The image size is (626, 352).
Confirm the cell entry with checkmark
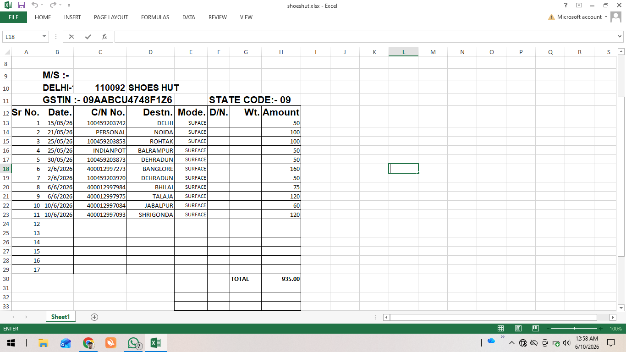[88, 37]
